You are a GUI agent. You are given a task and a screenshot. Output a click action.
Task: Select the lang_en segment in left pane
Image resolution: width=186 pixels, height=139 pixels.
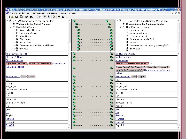tap(10, 93)
